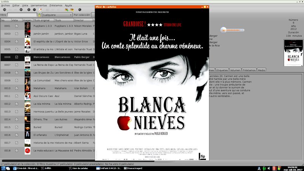Click El orfanato row poster image
Viewport: 304px width, 171px height.
click(27, 135)
